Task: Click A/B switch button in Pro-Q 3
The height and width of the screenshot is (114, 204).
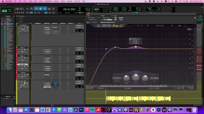Action: [x=138, y=26]
